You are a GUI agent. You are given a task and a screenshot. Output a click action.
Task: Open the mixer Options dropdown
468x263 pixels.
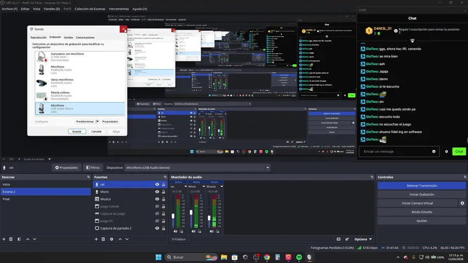pos(363,239)
